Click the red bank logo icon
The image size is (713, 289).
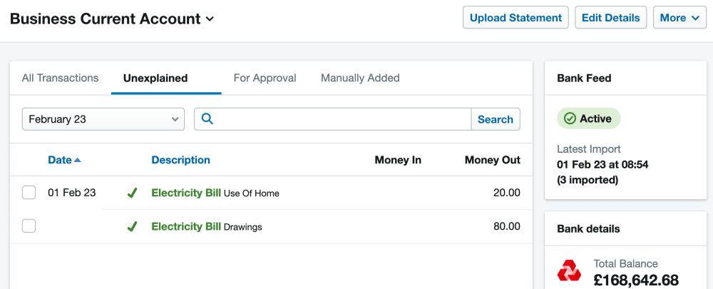(x=569, y=271)
